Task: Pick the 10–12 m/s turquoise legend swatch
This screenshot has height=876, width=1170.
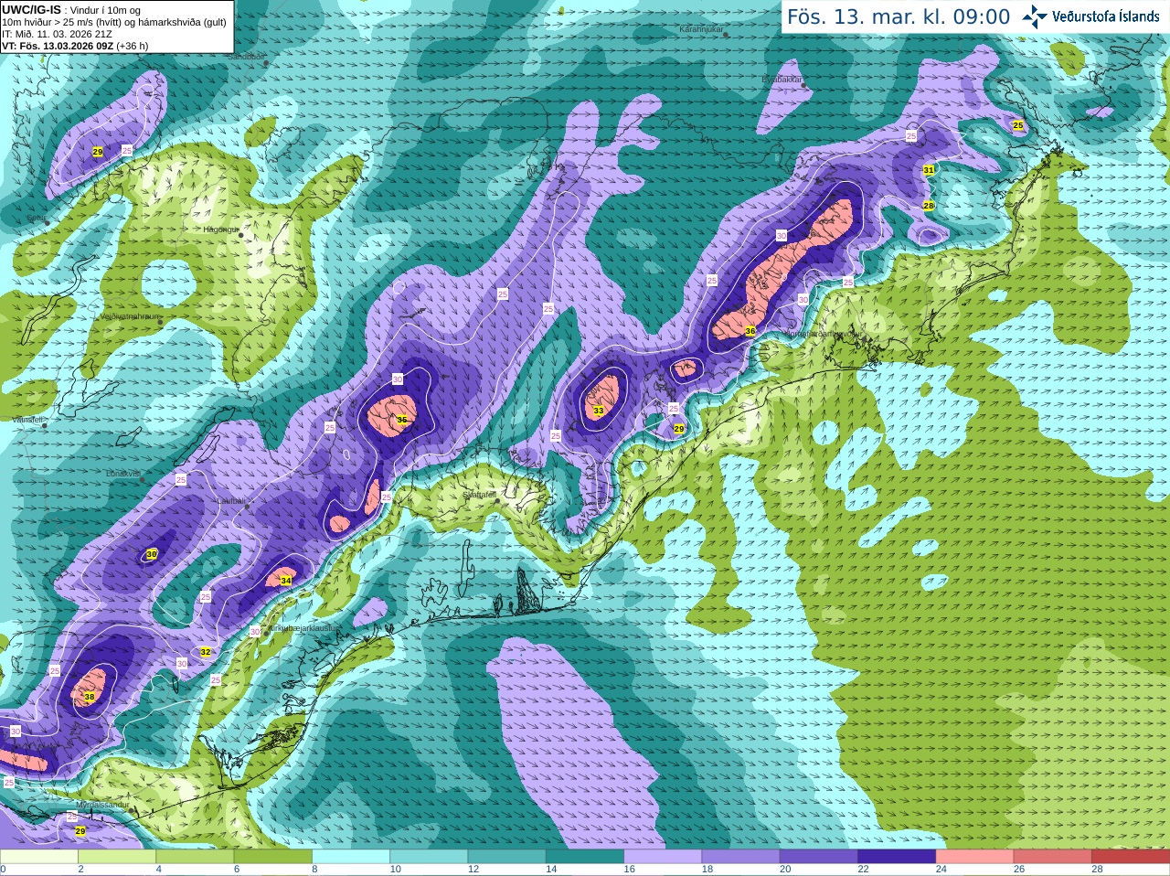Action: 429,857
